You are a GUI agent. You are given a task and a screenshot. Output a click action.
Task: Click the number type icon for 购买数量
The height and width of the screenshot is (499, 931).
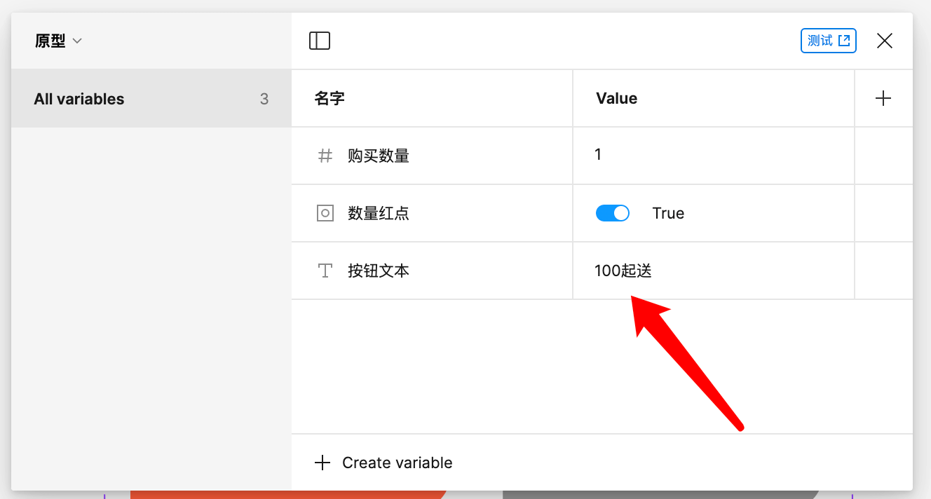point(325,156)
